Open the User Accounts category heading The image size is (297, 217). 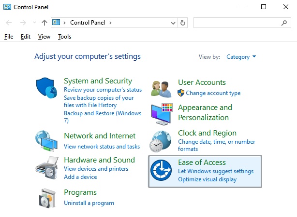click(202, 82)
